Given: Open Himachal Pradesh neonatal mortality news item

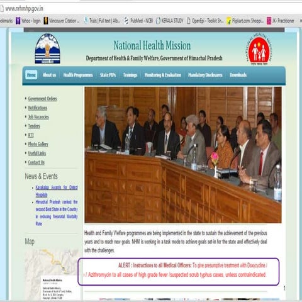Looking at the screenshot, I should coord(57,213).
